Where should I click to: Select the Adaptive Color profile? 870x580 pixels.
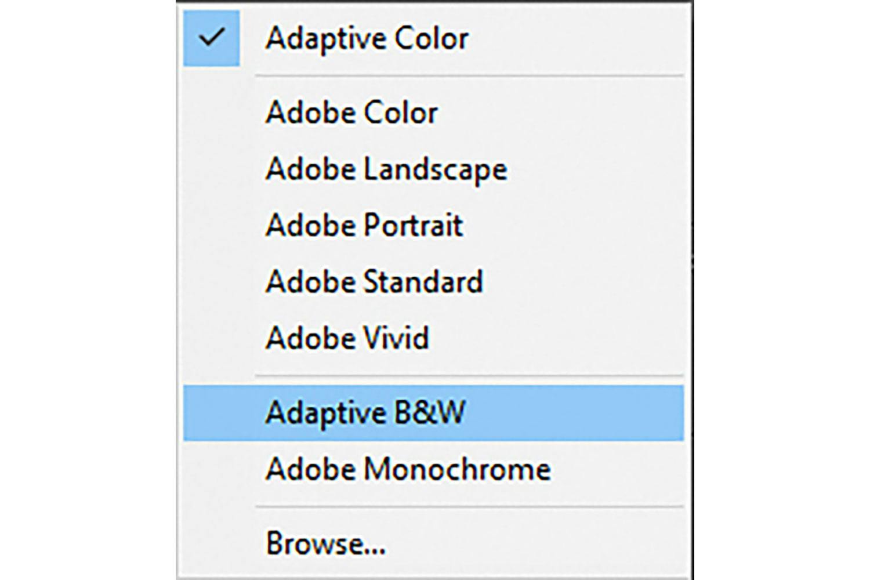pyautogui.click(x=367, y=39)
